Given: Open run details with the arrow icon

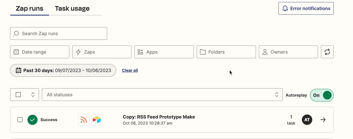Looking at the screenshot, I should (x=323, y=120).
